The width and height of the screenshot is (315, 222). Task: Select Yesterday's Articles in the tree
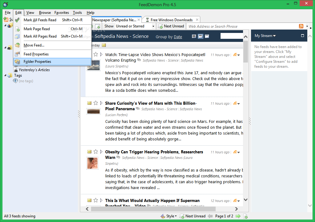point(34,70)
